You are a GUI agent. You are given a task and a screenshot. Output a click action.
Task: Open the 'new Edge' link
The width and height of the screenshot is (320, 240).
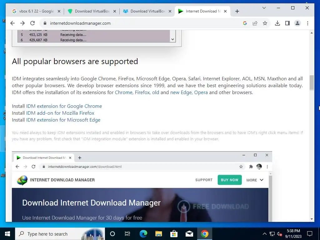pyautogui.click(x=181, y=92)
